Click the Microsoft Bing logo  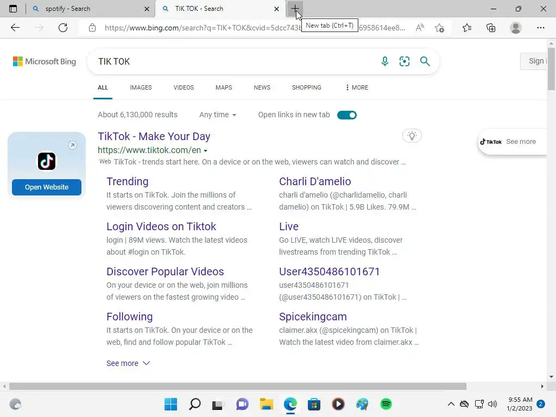point(45,61)
